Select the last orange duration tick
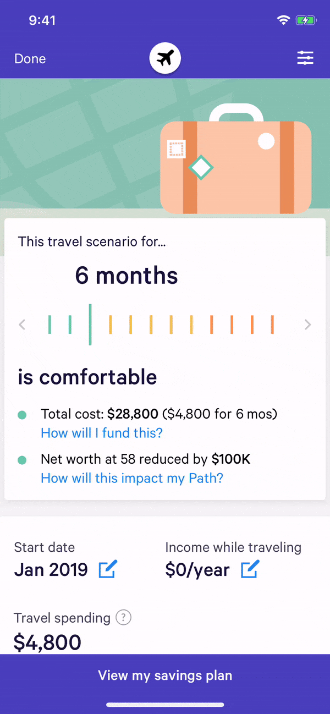Screen dimensions: 330x714 (x=272, y=325)
